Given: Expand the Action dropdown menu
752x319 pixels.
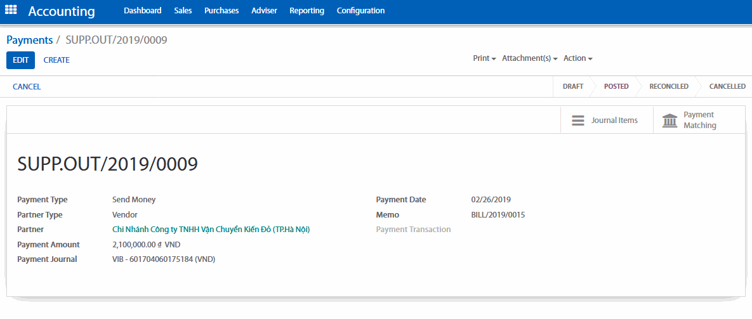Looking at the screenshot, I should coord(577,58).
